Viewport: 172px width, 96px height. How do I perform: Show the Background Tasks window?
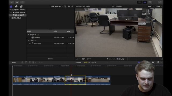[x=23, y=2]
